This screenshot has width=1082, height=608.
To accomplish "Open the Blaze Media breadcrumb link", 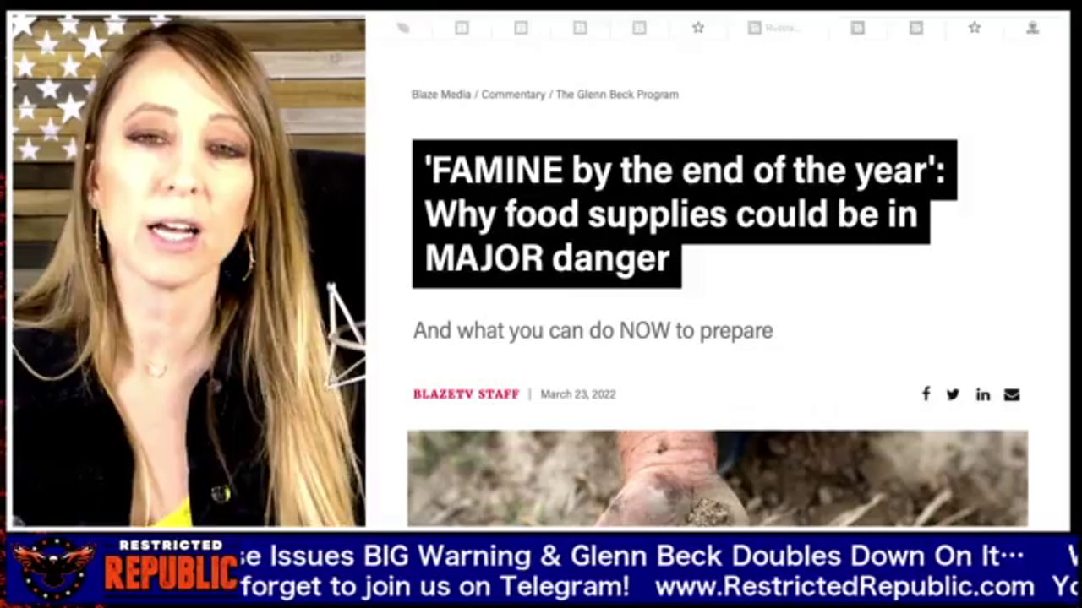I will 441,95.
